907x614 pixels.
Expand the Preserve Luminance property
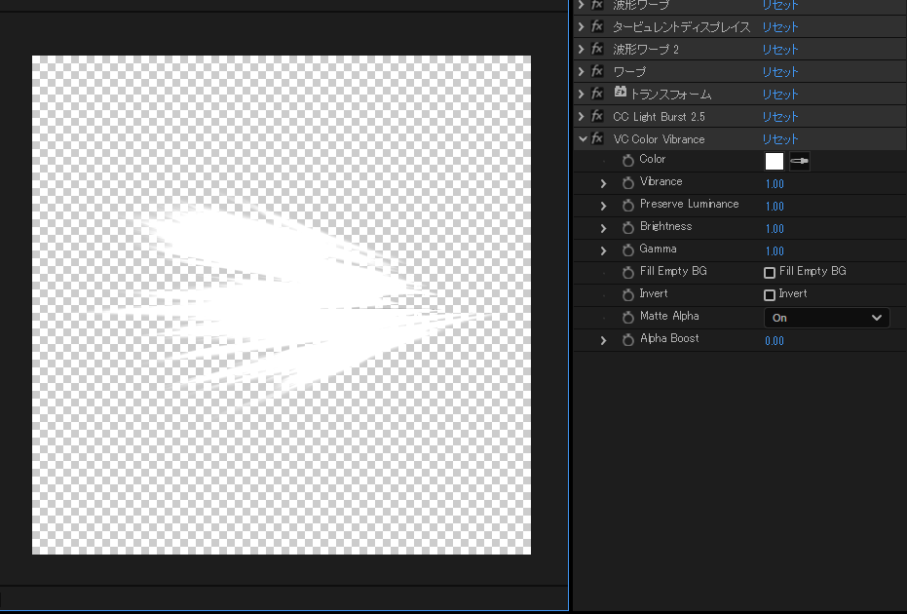coord(604,206)
